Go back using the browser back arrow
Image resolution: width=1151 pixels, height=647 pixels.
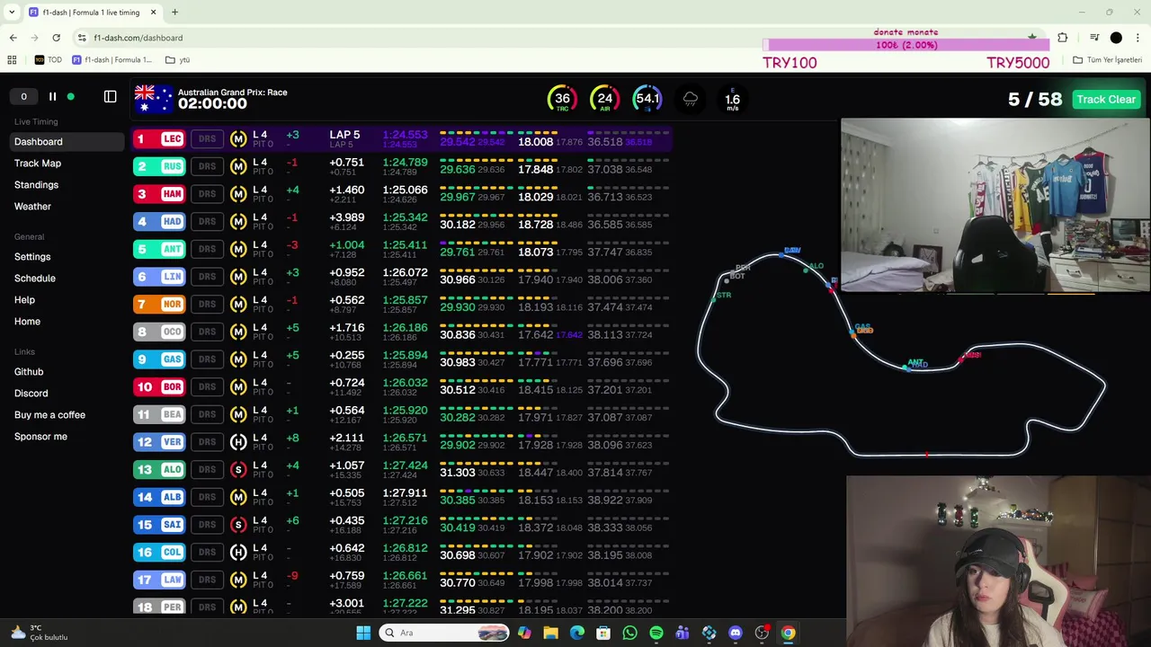click(x=13, y=38)
